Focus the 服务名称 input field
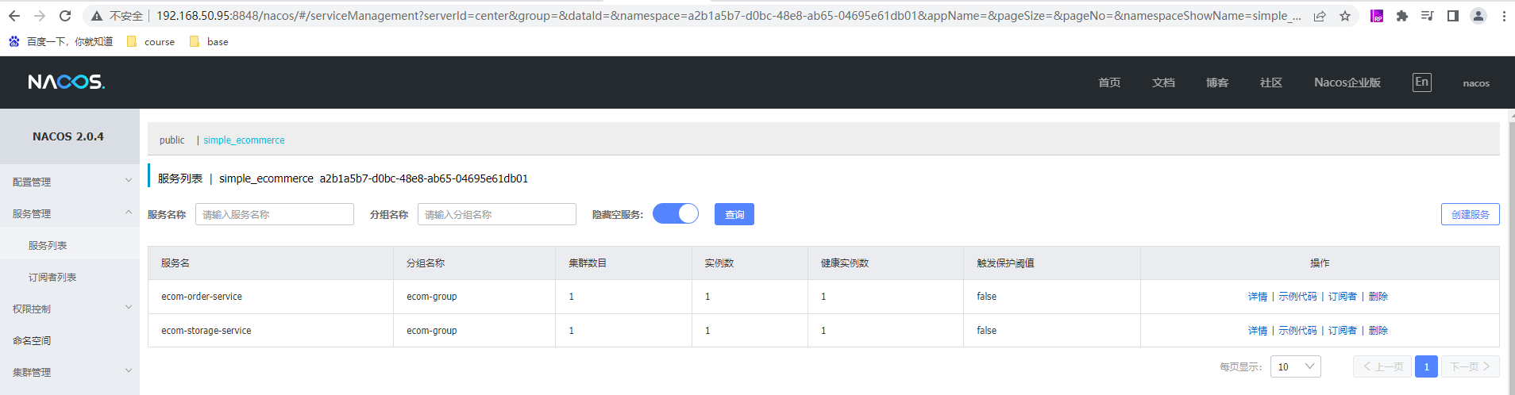The height and width of the screenshot is (395, 1515). pos(275,214)
